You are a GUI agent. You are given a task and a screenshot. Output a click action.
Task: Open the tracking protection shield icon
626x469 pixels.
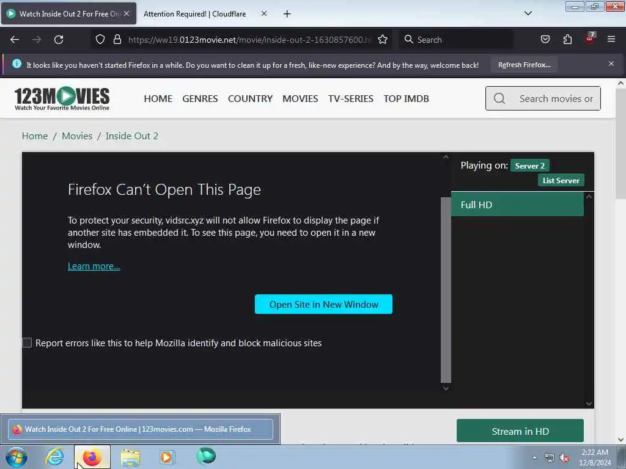pos(100,39)
